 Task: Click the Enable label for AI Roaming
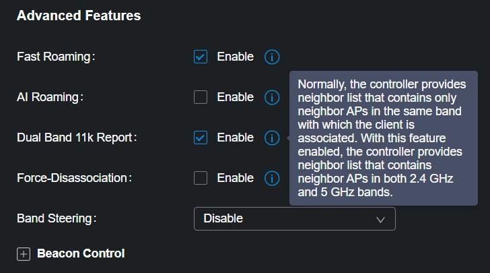pos(235,97)
